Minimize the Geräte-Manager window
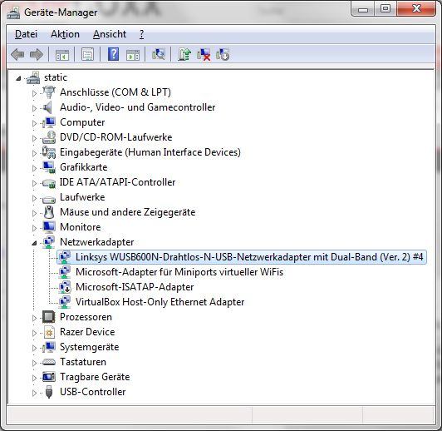The image size is (442, 431). 363,9
